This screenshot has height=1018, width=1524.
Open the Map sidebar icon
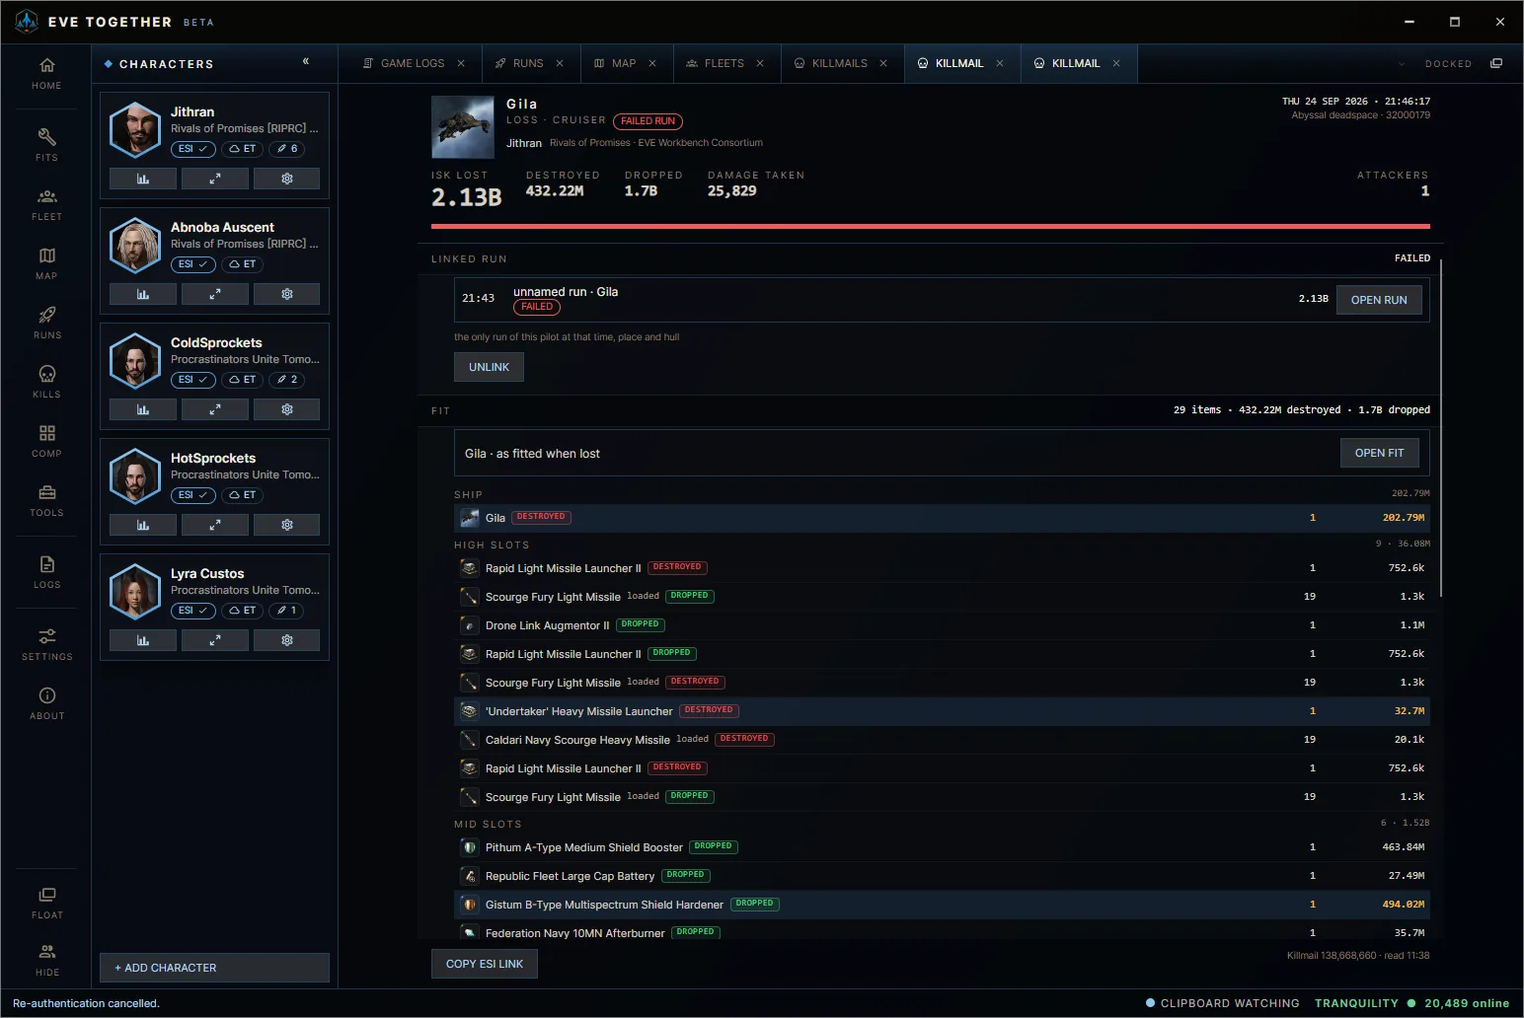tap(46, 263)
